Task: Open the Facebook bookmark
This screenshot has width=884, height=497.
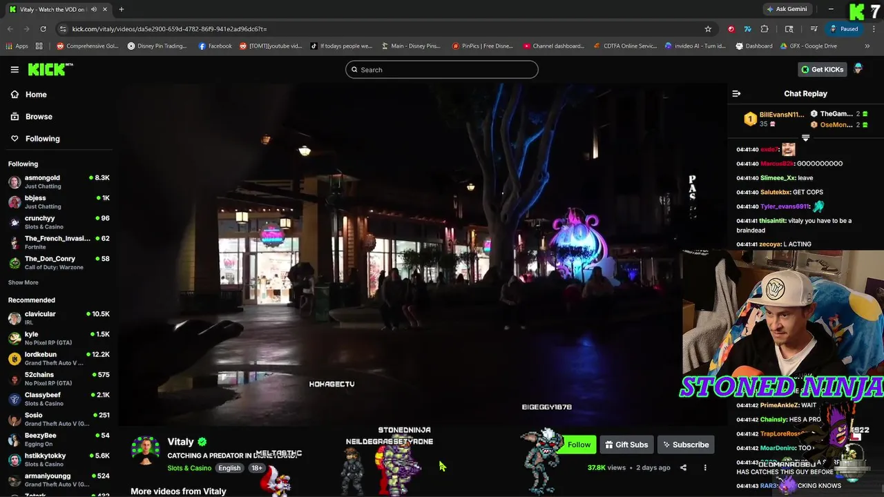Action: click(215, 46)
